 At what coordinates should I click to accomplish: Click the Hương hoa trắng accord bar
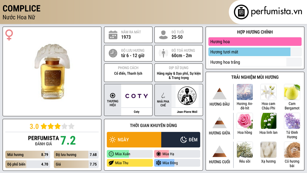(x=255, y=62)
